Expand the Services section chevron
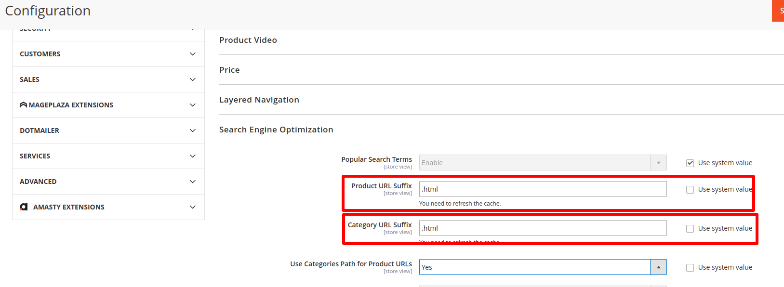Screen dimensions: 784x287 [x=193, y=156]
